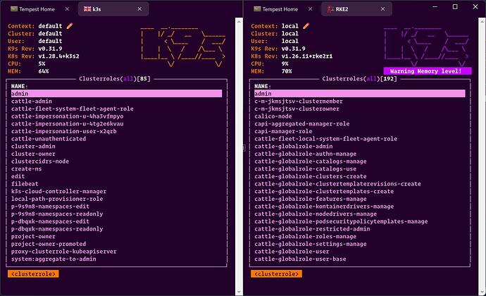486x296 pixels.
Task: Click pencil icon next to Context default
Action: pyautogui.click(x=70, y=26)
